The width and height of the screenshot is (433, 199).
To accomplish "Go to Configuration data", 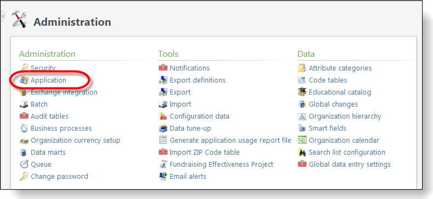I will point(199,116).
